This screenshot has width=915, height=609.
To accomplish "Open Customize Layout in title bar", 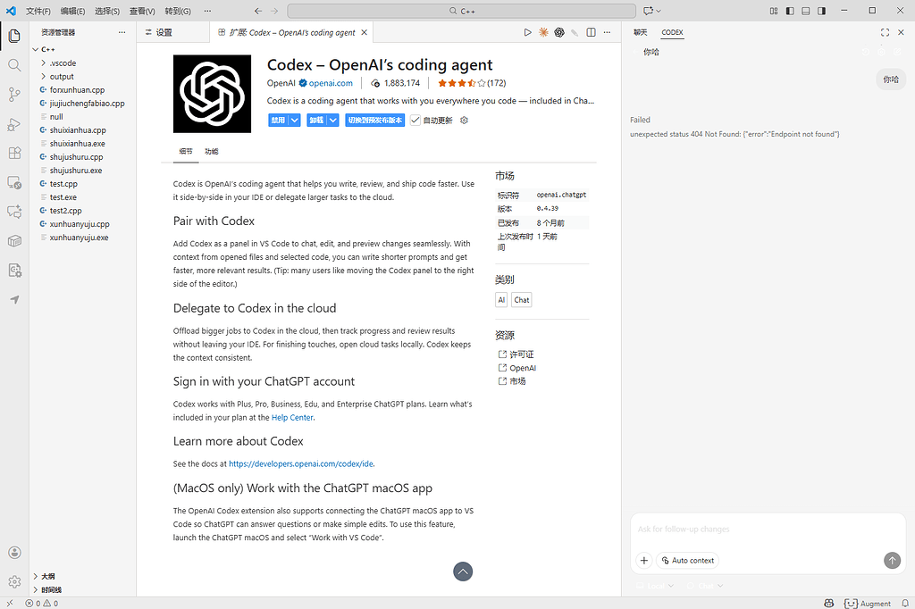I will [774, 11].
